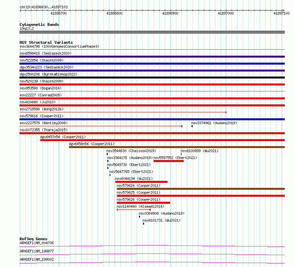Select nsv3364178 (Audano2019) variant label
The width and height of the screenshot is (294, 267).
pyautogui.click(x=130, y=158)
